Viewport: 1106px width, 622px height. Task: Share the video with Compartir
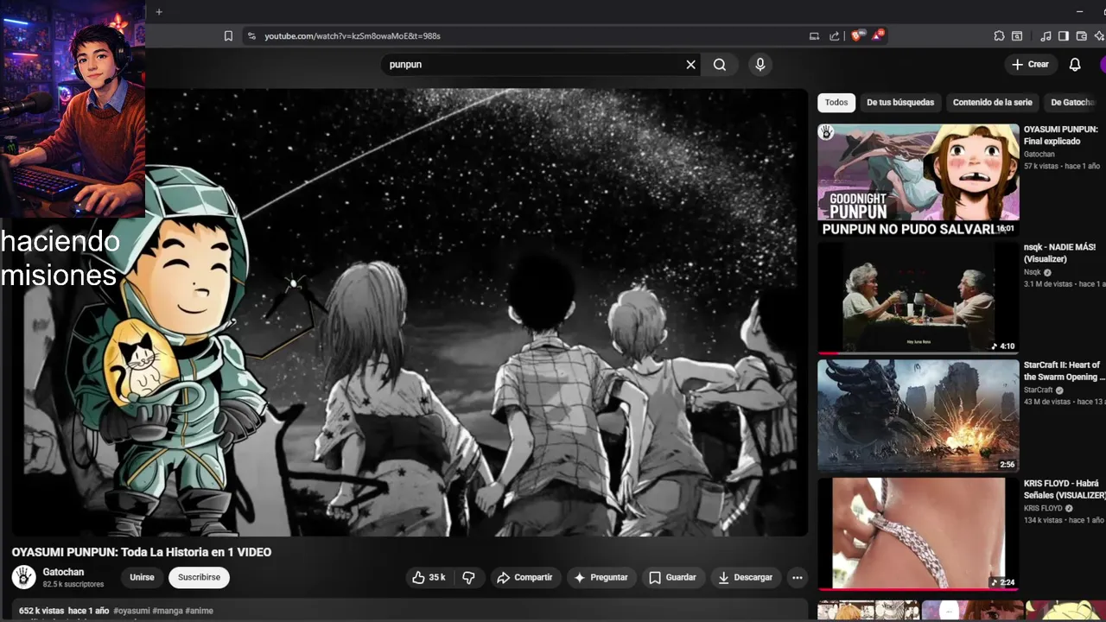[524, 577]
